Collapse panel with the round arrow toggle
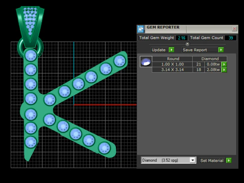 click(x=187, y=44)
